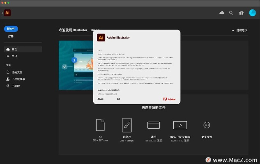Image resolution: width=260 pixels, height=164 pixels.
Task: Click the Ai home logo icon
Action: 7,13
